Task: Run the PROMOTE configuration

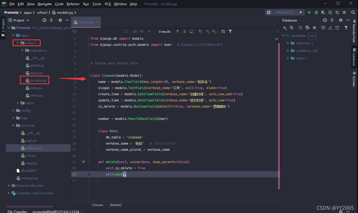Action: pyautogui.click(x=309, y=12)
